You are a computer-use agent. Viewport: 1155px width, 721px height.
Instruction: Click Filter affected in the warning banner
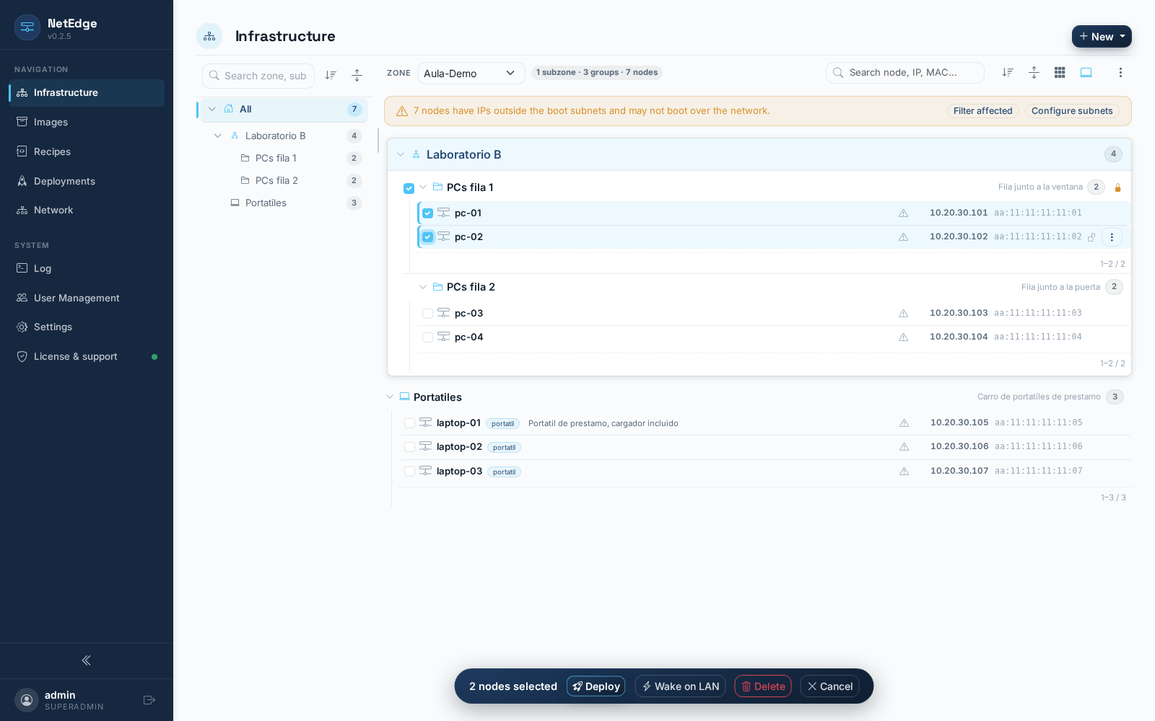(x=982, y=111)
